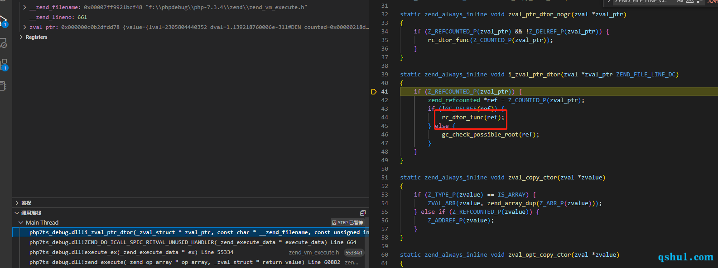Expand the 监视 (Watch) panel

pyautogui.click(x=17, y=203)
